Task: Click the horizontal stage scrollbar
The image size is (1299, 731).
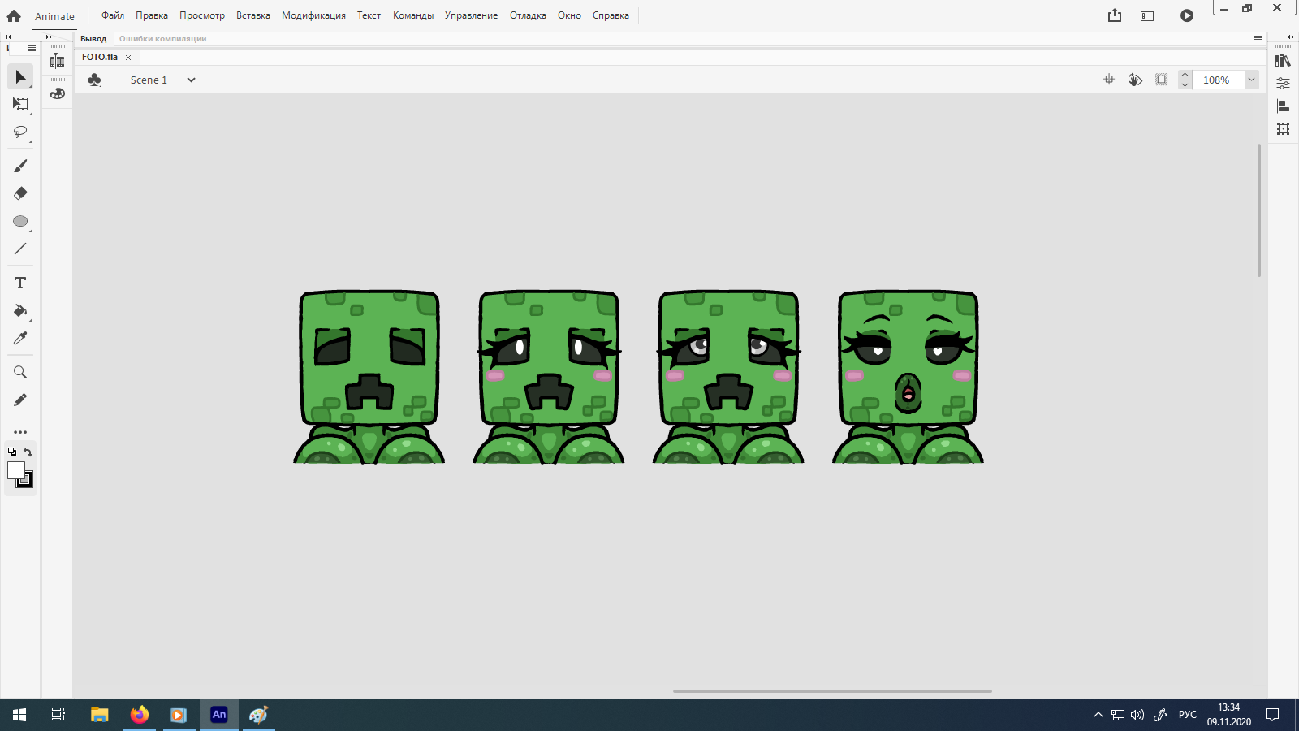Action: pos(832,691)
